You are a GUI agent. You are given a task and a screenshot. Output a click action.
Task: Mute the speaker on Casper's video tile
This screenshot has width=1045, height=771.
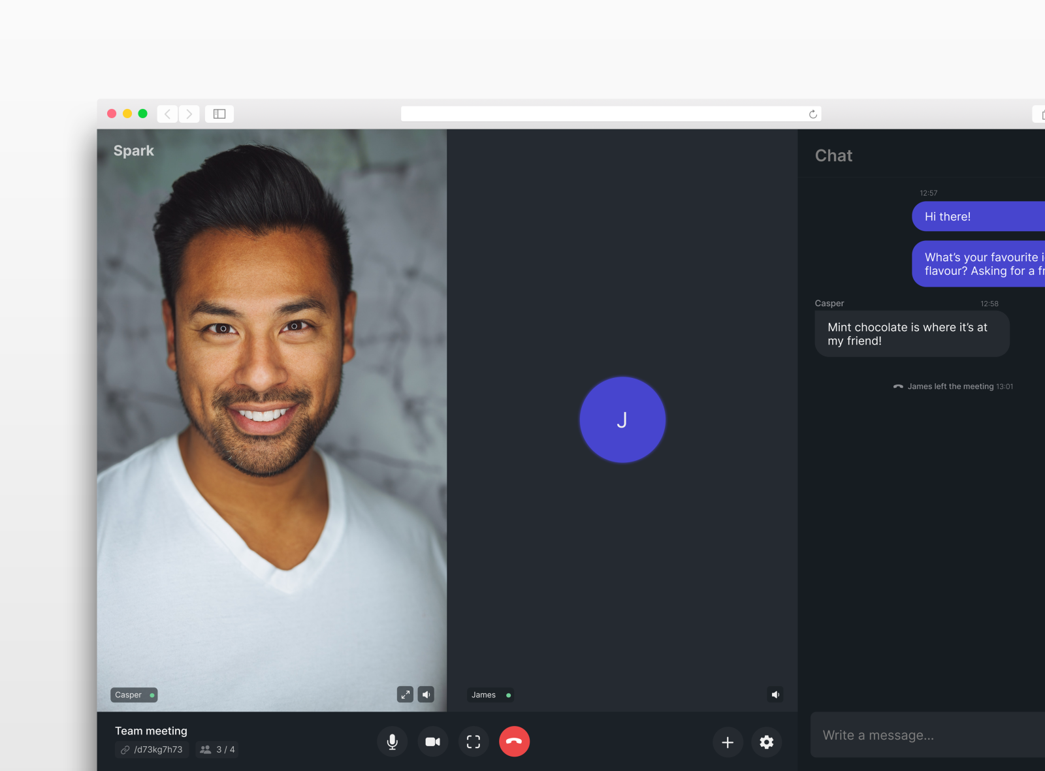[426, 695]
